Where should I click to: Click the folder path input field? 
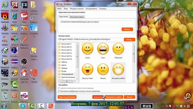pos(96,23)
